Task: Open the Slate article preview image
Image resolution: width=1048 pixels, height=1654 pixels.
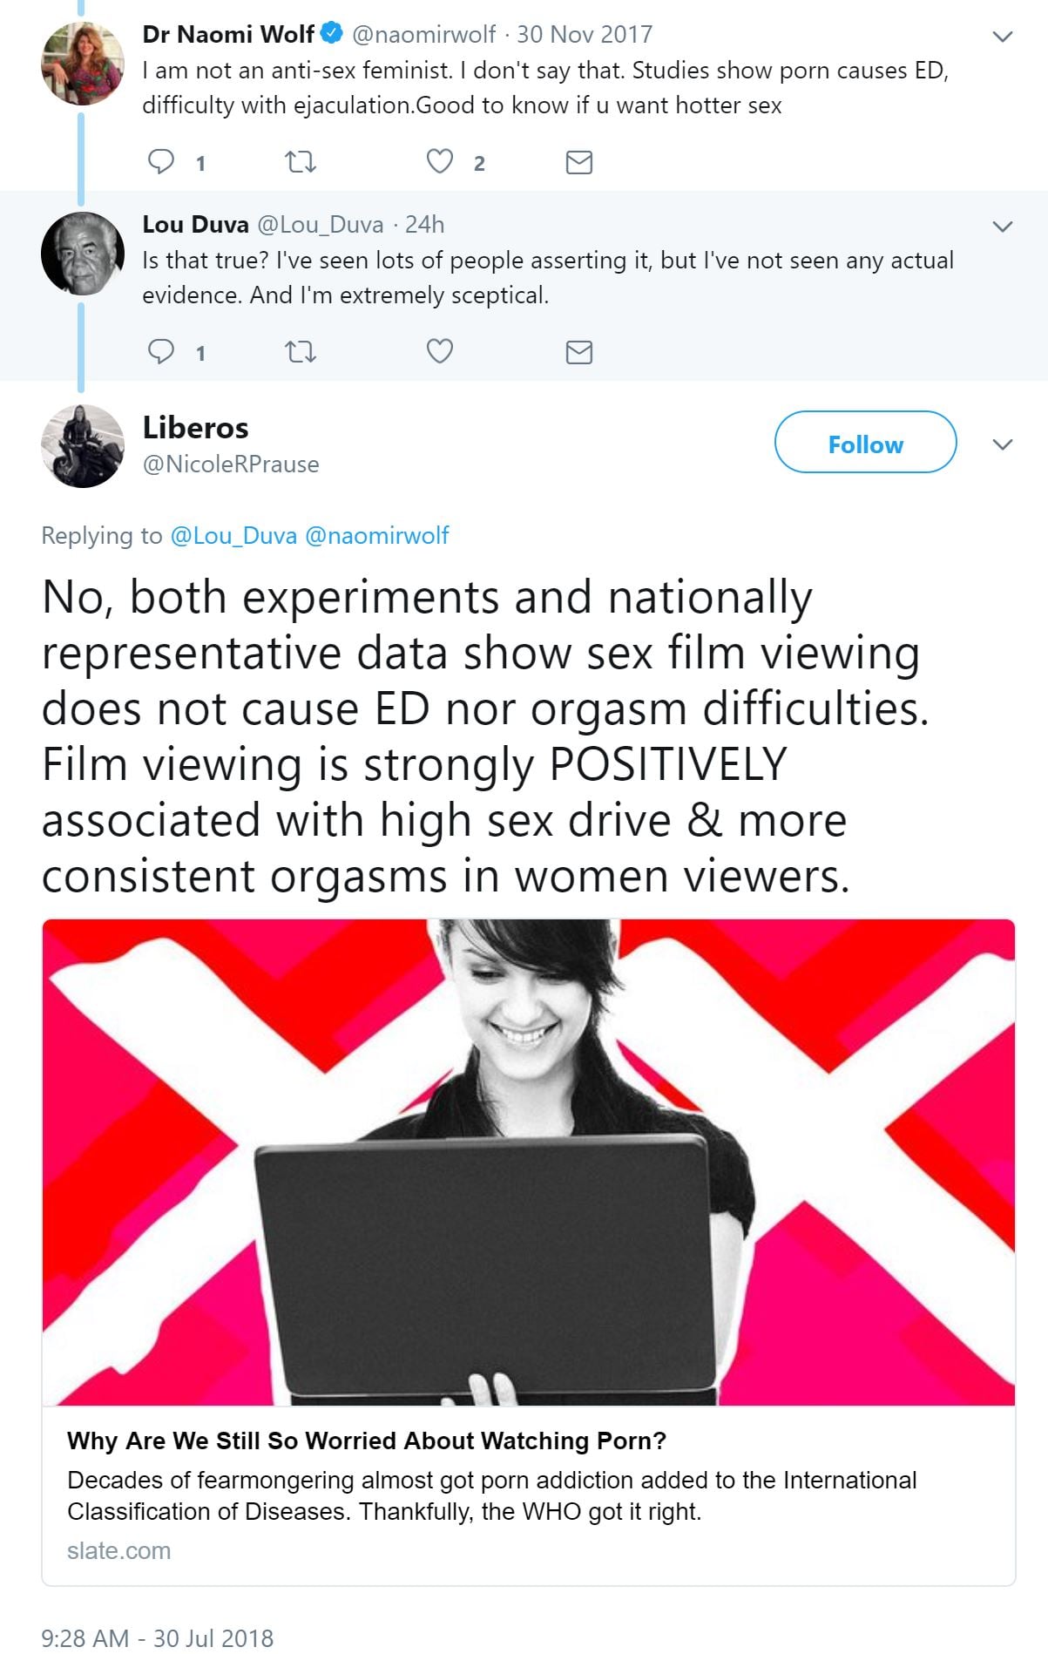Action: 529,1163
